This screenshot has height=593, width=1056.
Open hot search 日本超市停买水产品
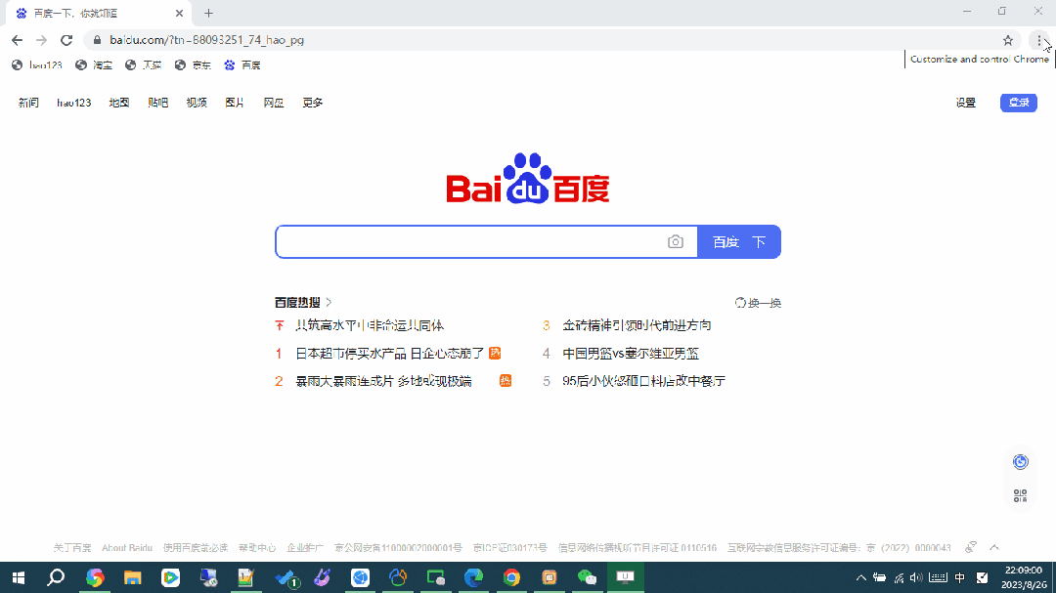[x=390, y=354]
